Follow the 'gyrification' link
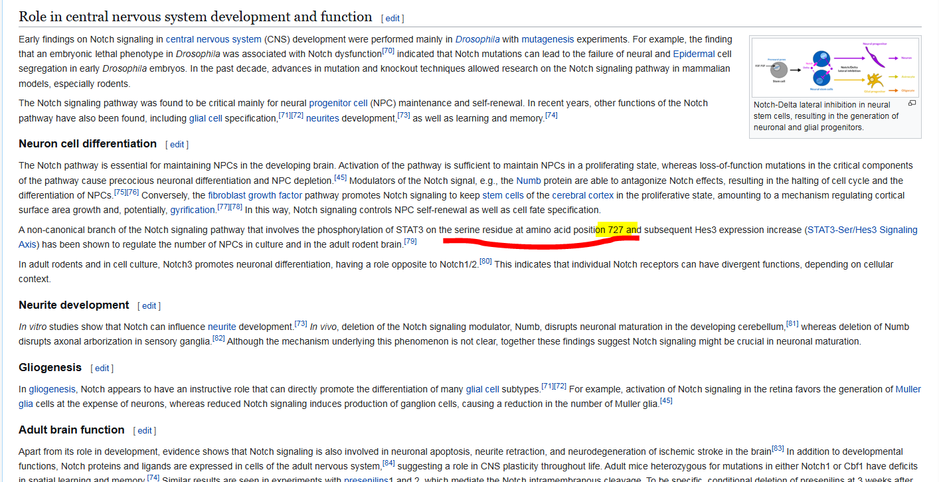The width and height of the screenshot is (939, 482). [193, 210]
